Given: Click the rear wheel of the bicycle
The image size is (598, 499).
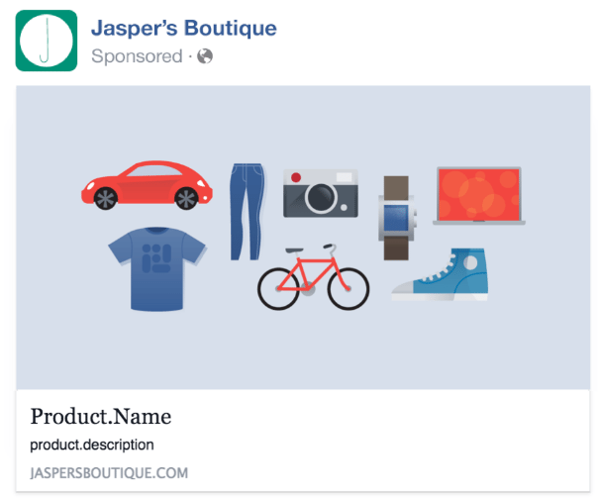Looking at the screenshot, I should click(x=278, y=289).
